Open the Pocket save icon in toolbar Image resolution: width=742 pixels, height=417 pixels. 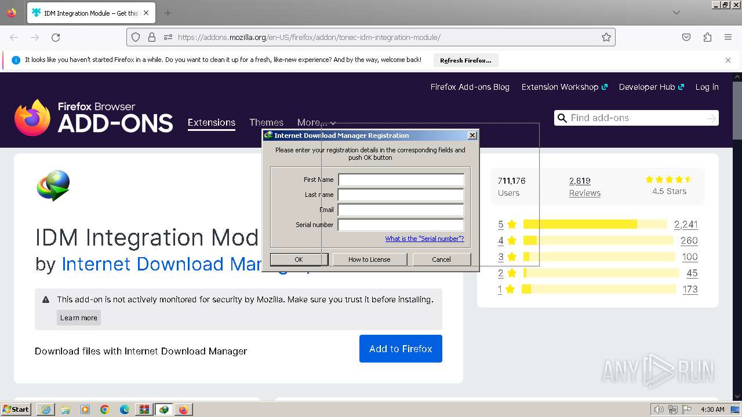686,37
